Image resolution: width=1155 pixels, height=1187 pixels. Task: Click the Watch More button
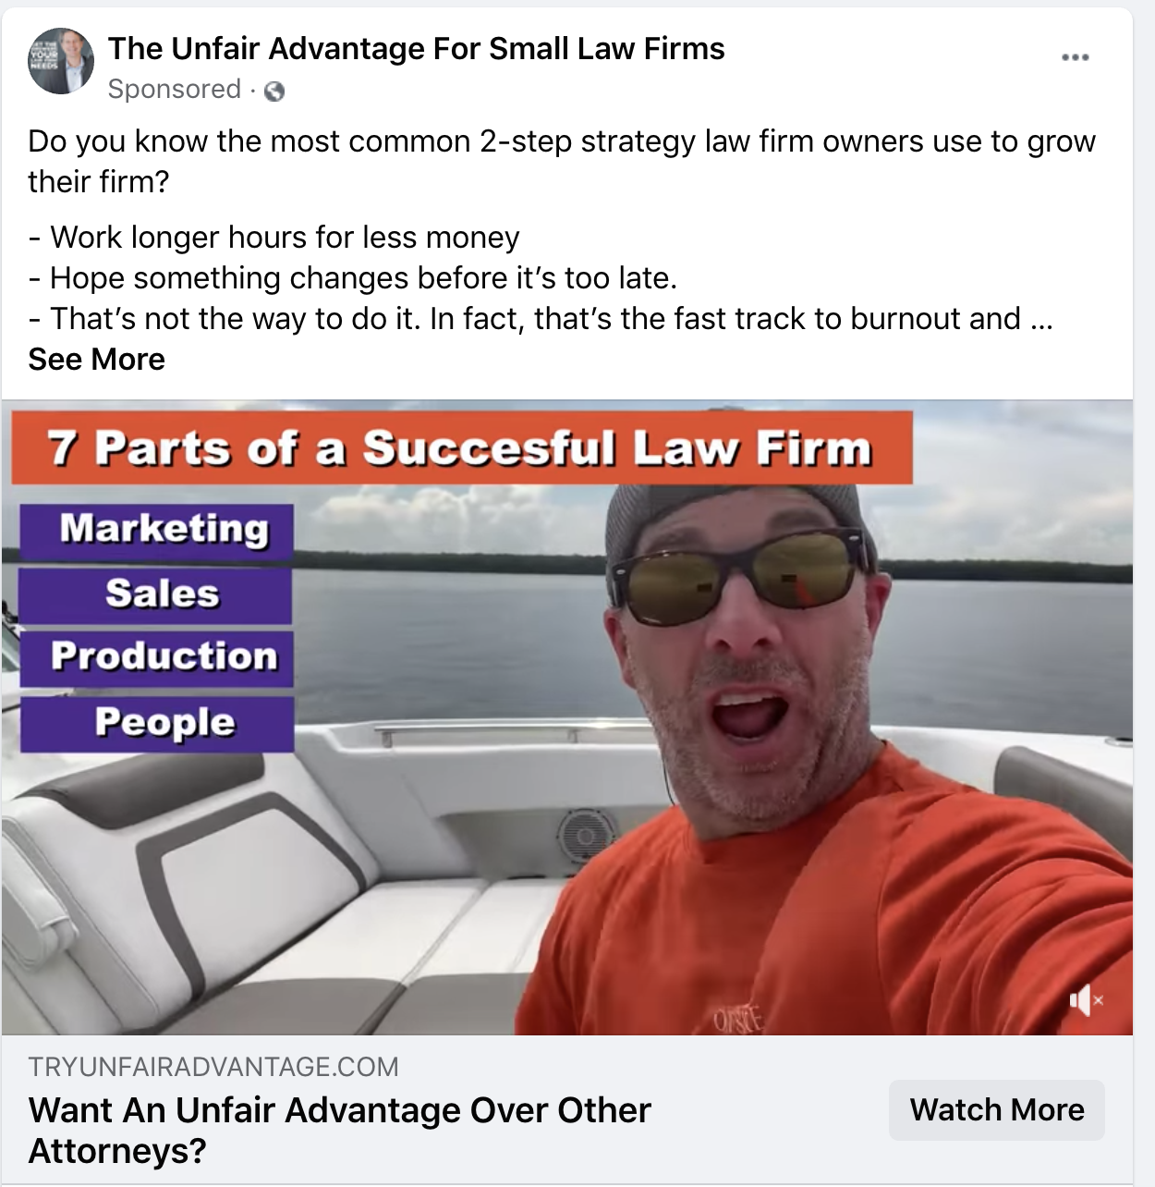click(x=997, y=1109)
